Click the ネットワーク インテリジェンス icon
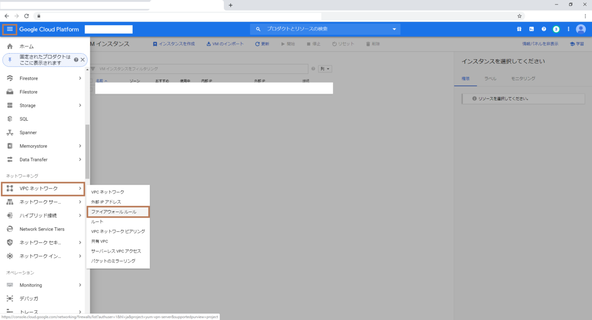This screenshot has height=320, width=592. [10, 256]
